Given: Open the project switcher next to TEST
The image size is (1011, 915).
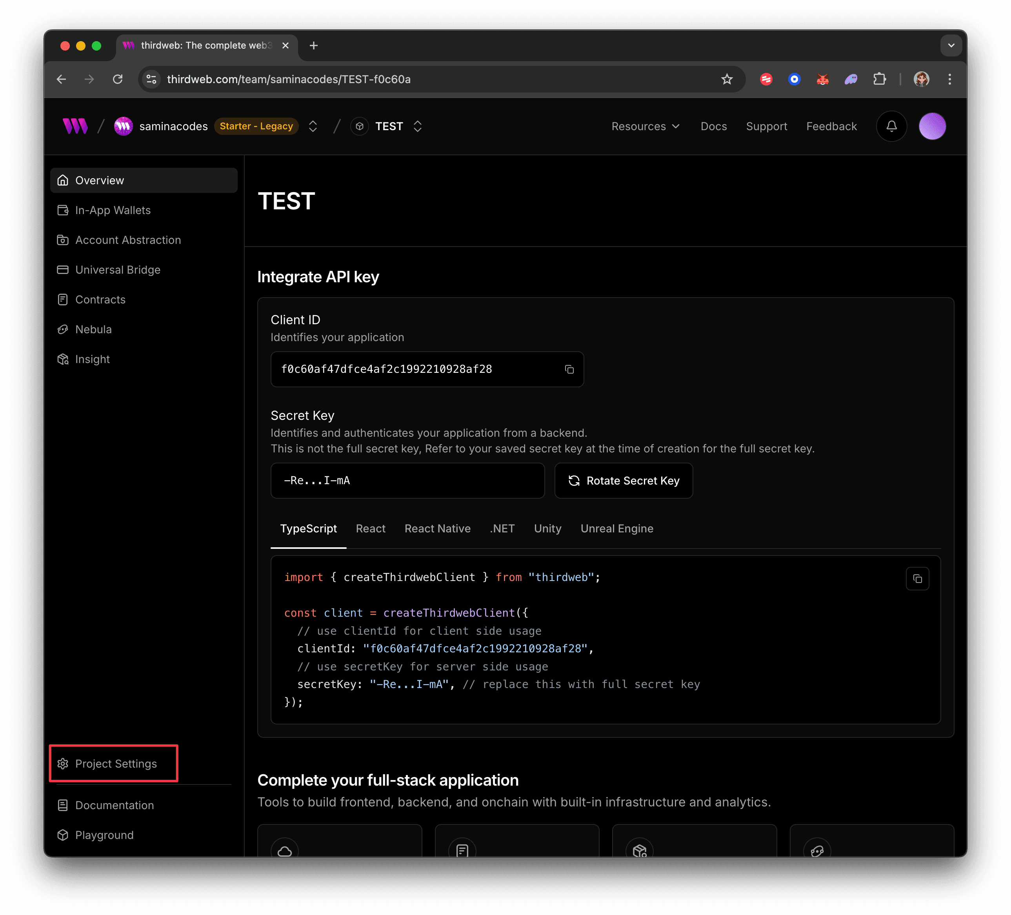Looking at the screenshot, I should point(417,126).
